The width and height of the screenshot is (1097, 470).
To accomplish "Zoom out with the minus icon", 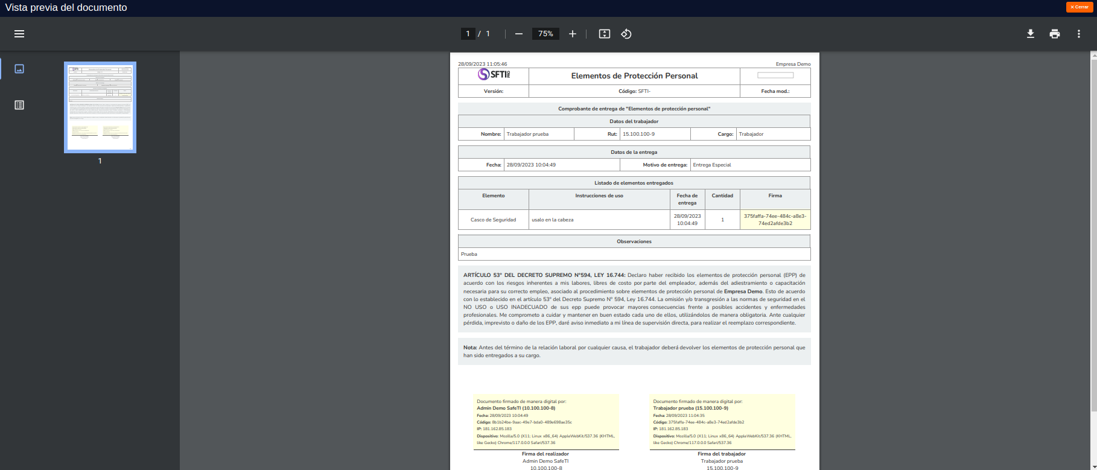I will (519, 34).
